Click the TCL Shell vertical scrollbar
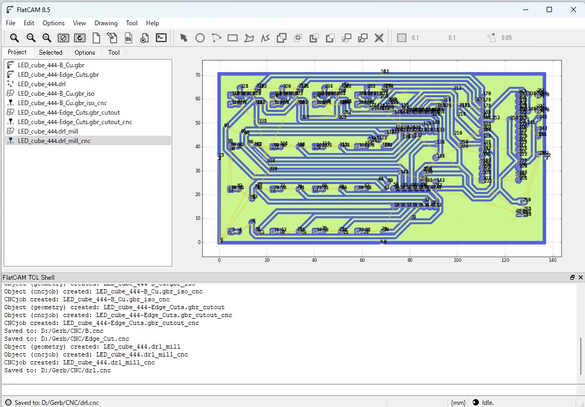The height and width of the screenshot is (407, 585). 580,356
